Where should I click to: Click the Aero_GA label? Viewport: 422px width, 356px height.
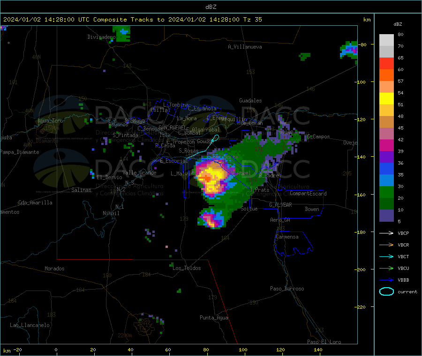point(280,220)
